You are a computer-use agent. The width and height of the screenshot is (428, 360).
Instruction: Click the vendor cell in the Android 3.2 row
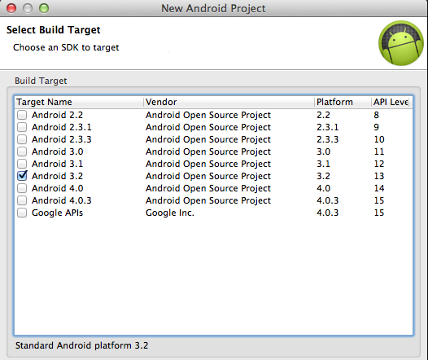click(208, 176)
